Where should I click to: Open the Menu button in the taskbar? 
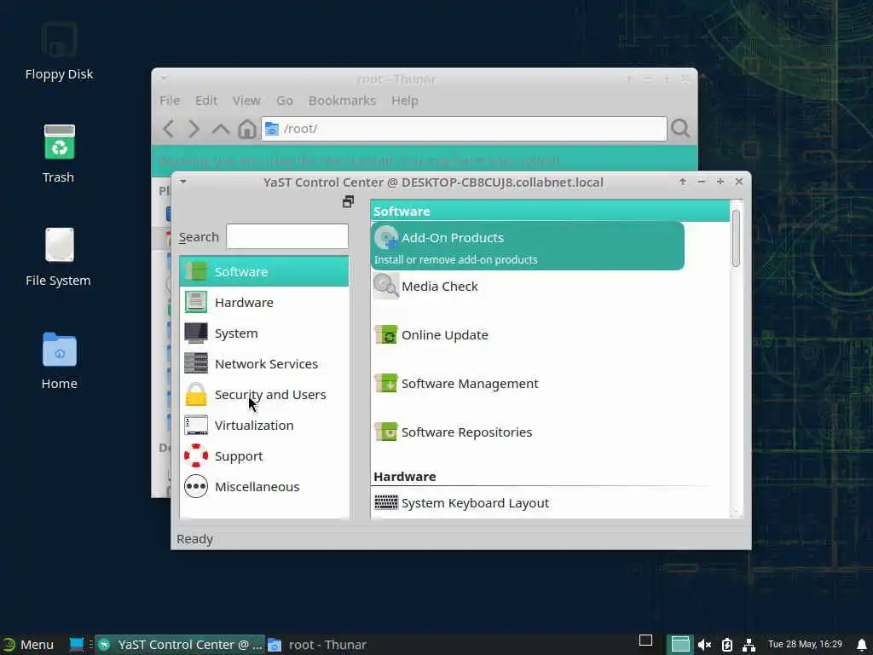point(28,645)
